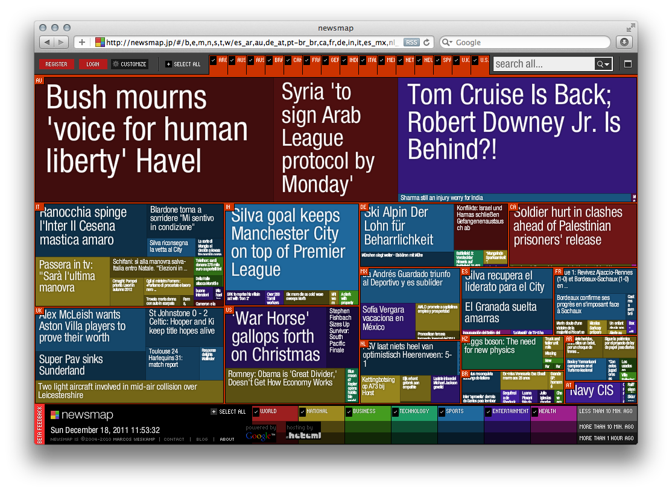672x492 pixels.
Task: Click the 'search all...' input field
Action: pyautogui.click(x=543, y=64)
